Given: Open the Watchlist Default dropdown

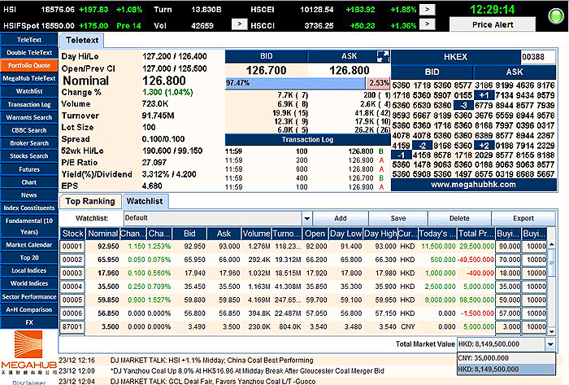Looking at the screenshot, I should 306,219.
